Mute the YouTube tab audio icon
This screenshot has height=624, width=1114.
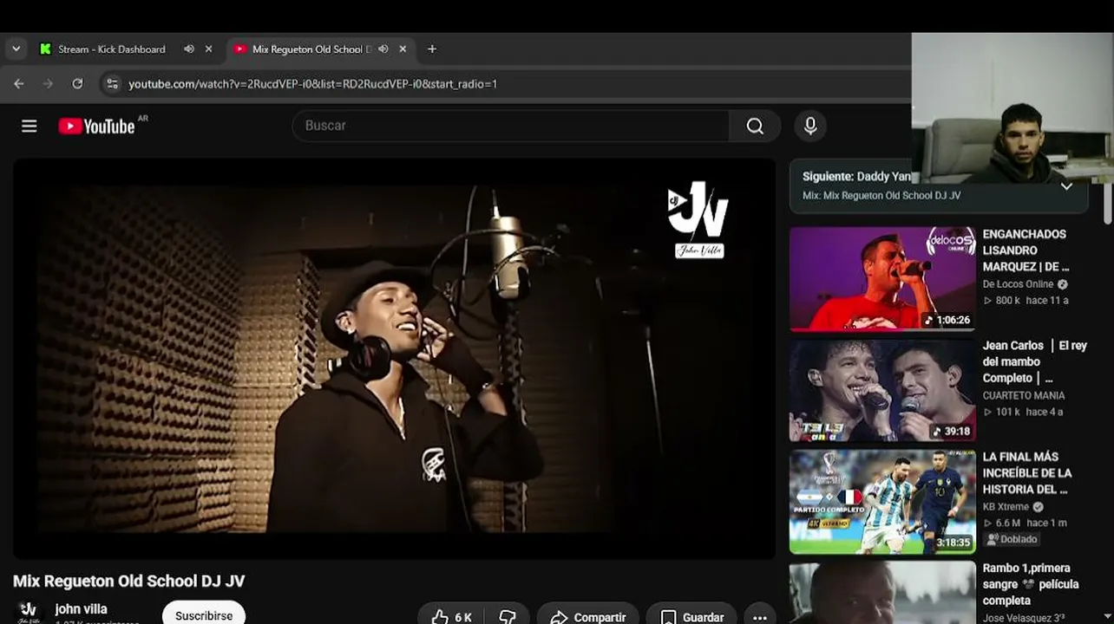pyautogui.click(x=383, y=49)
